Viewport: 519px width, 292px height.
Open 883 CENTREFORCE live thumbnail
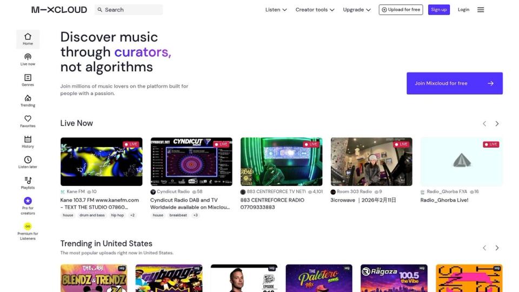pos(281,162)
